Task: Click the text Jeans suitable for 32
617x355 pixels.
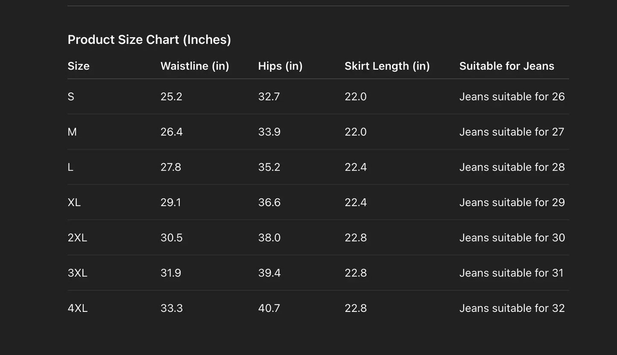Action: [x=512, y=308]
